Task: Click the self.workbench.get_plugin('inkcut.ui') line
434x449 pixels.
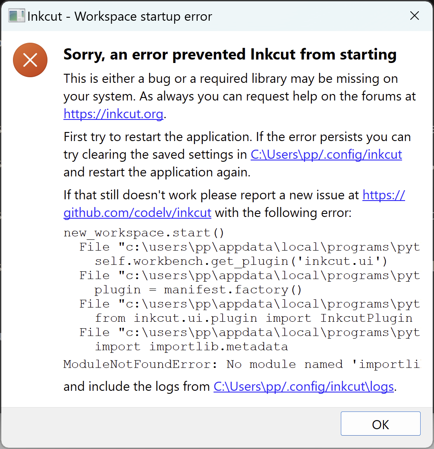Action: click(241, 261)
